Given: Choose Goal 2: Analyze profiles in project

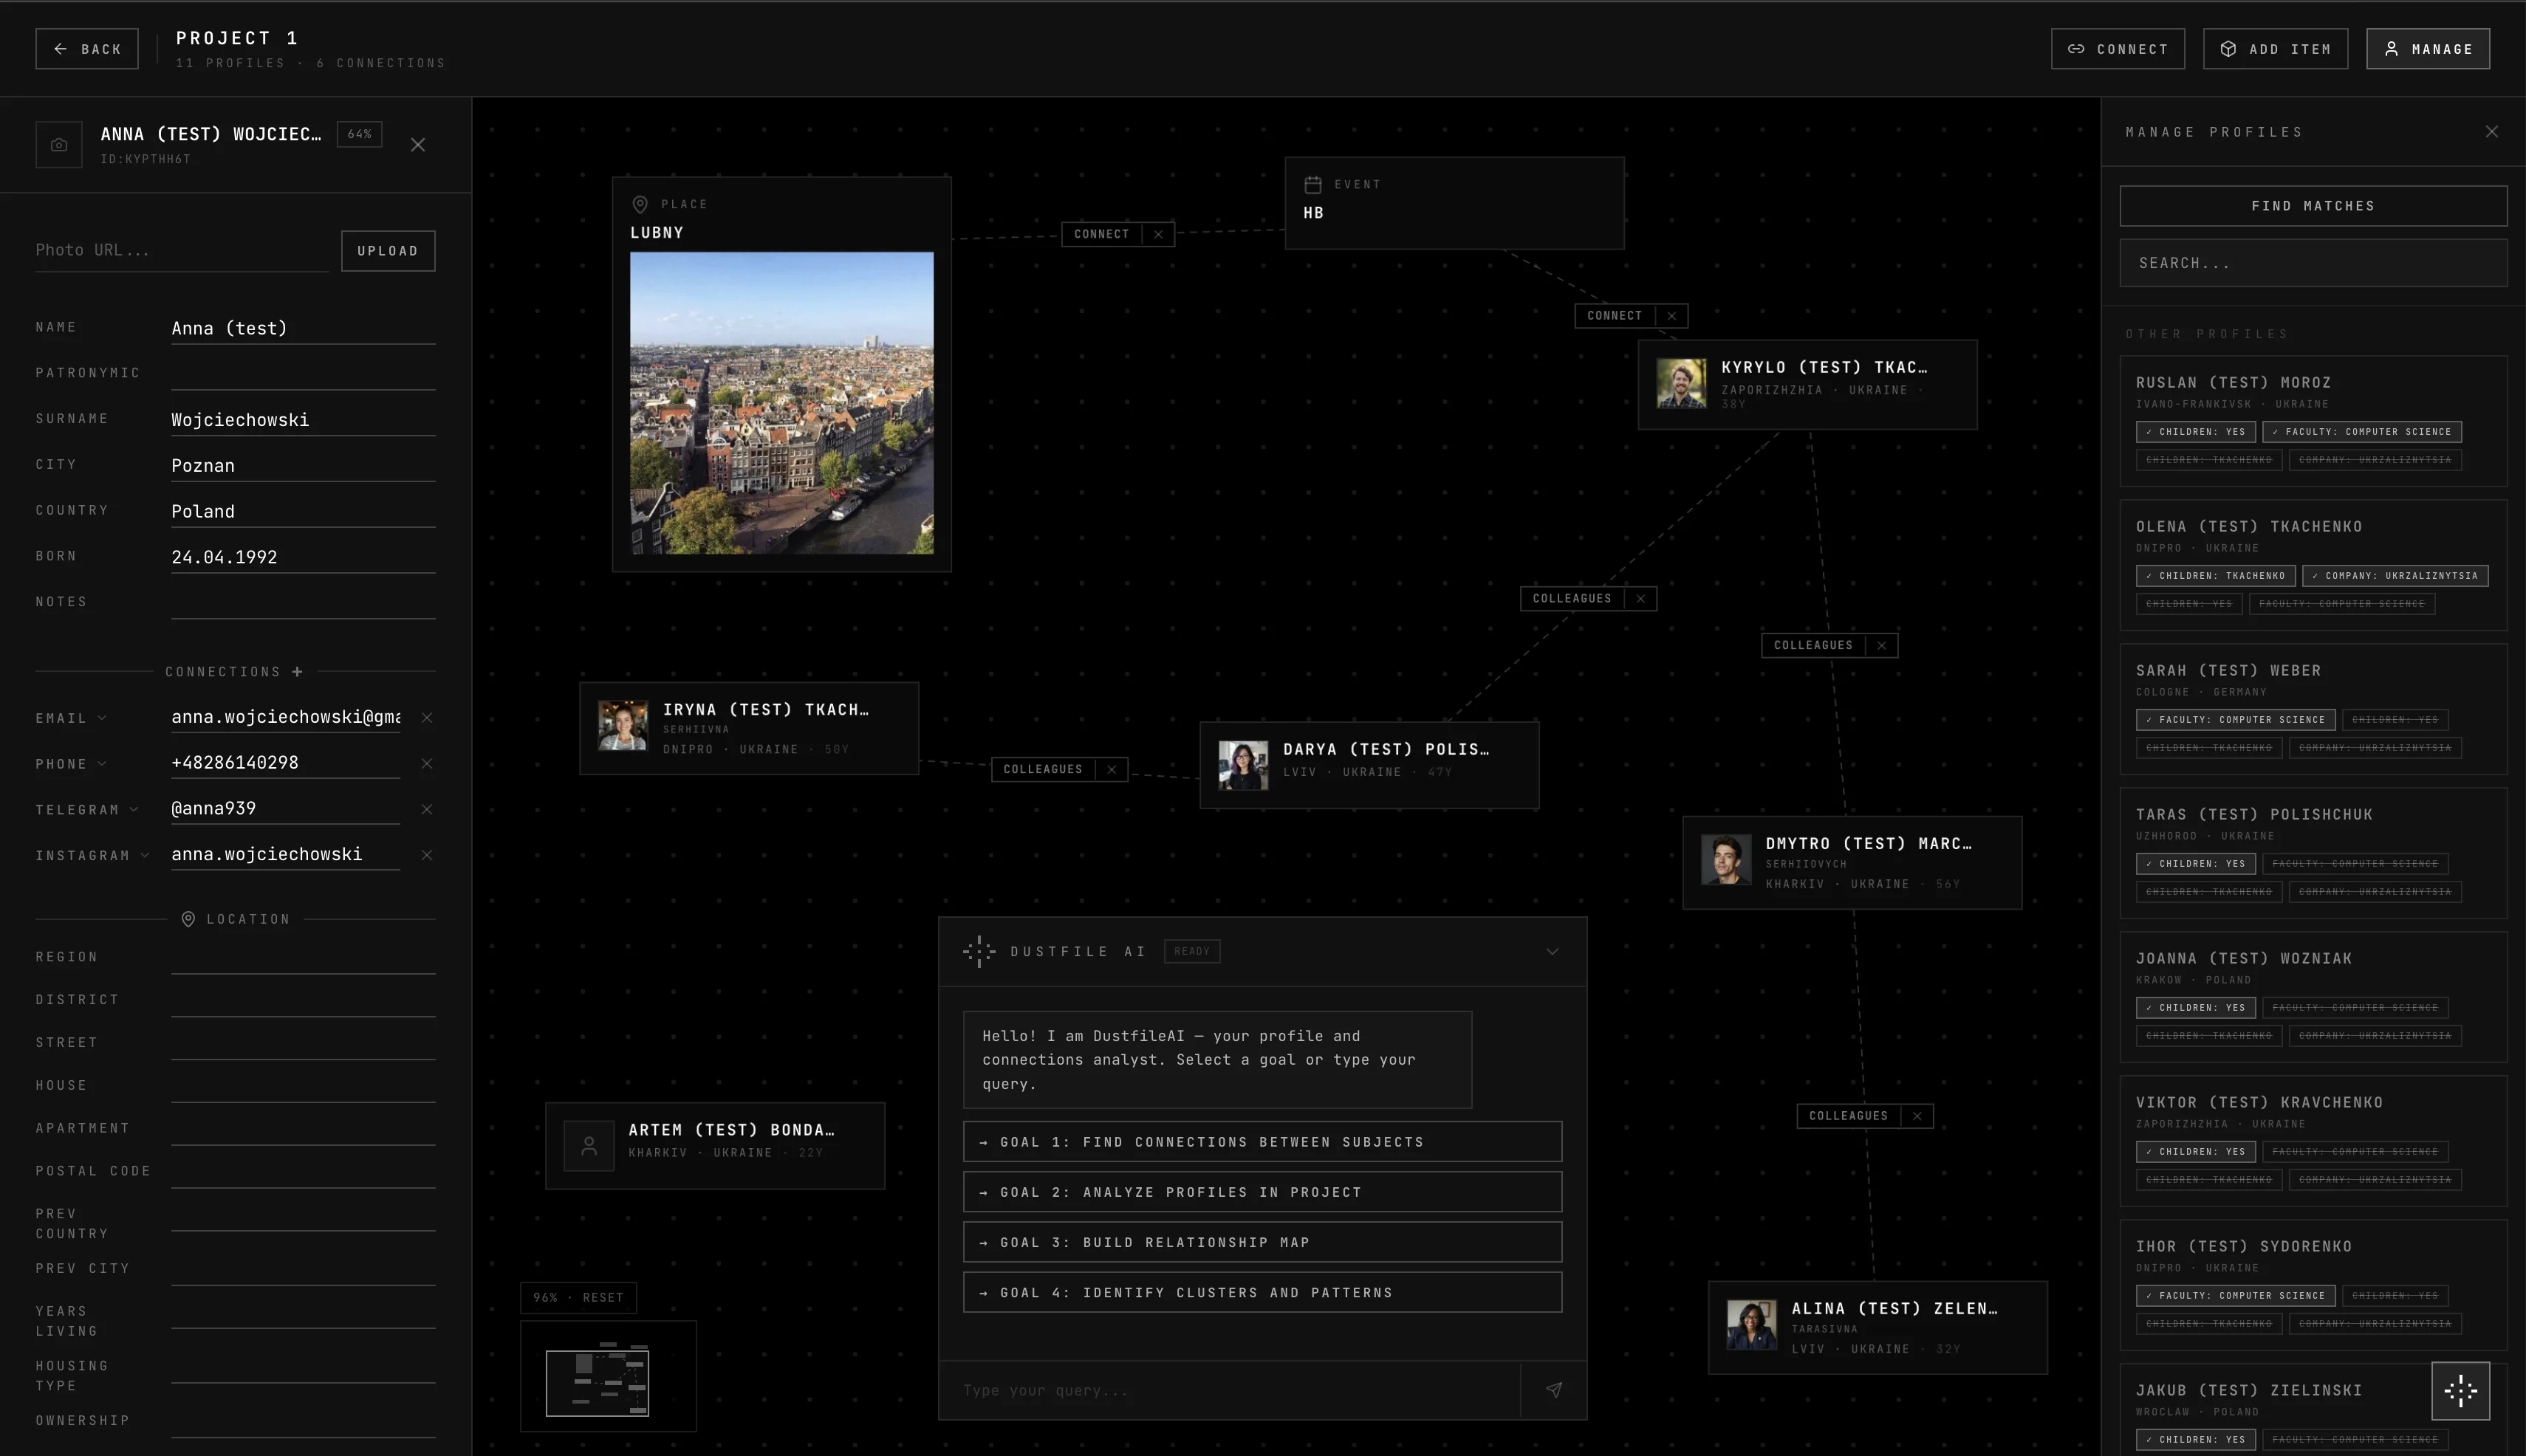Looking at the screenshot, I should tap(1262, 1192).
